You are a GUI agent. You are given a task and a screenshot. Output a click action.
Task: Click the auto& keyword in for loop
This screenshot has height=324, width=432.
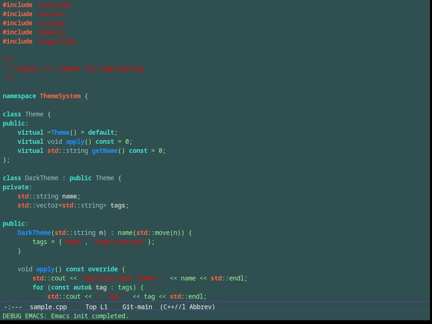point(82,287)
